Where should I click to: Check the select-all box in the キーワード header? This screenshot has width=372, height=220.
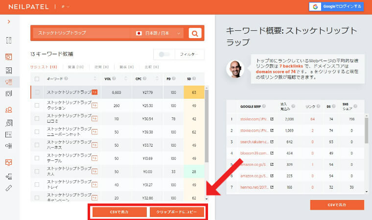37,79
